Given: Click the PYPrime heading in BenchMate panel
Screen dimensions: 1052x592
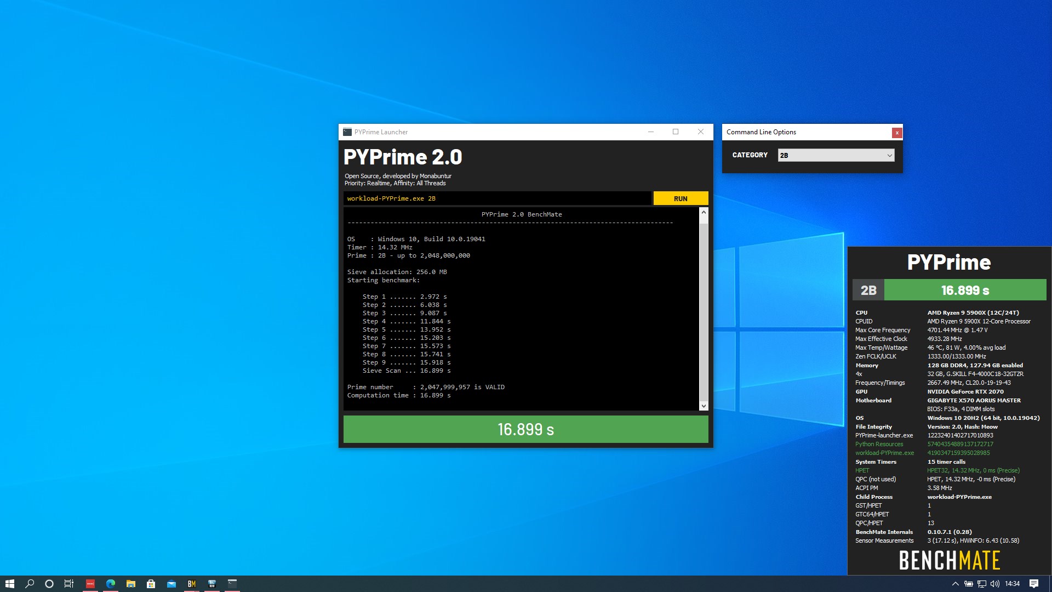Looking at the screenshot, I should (949, 262).
